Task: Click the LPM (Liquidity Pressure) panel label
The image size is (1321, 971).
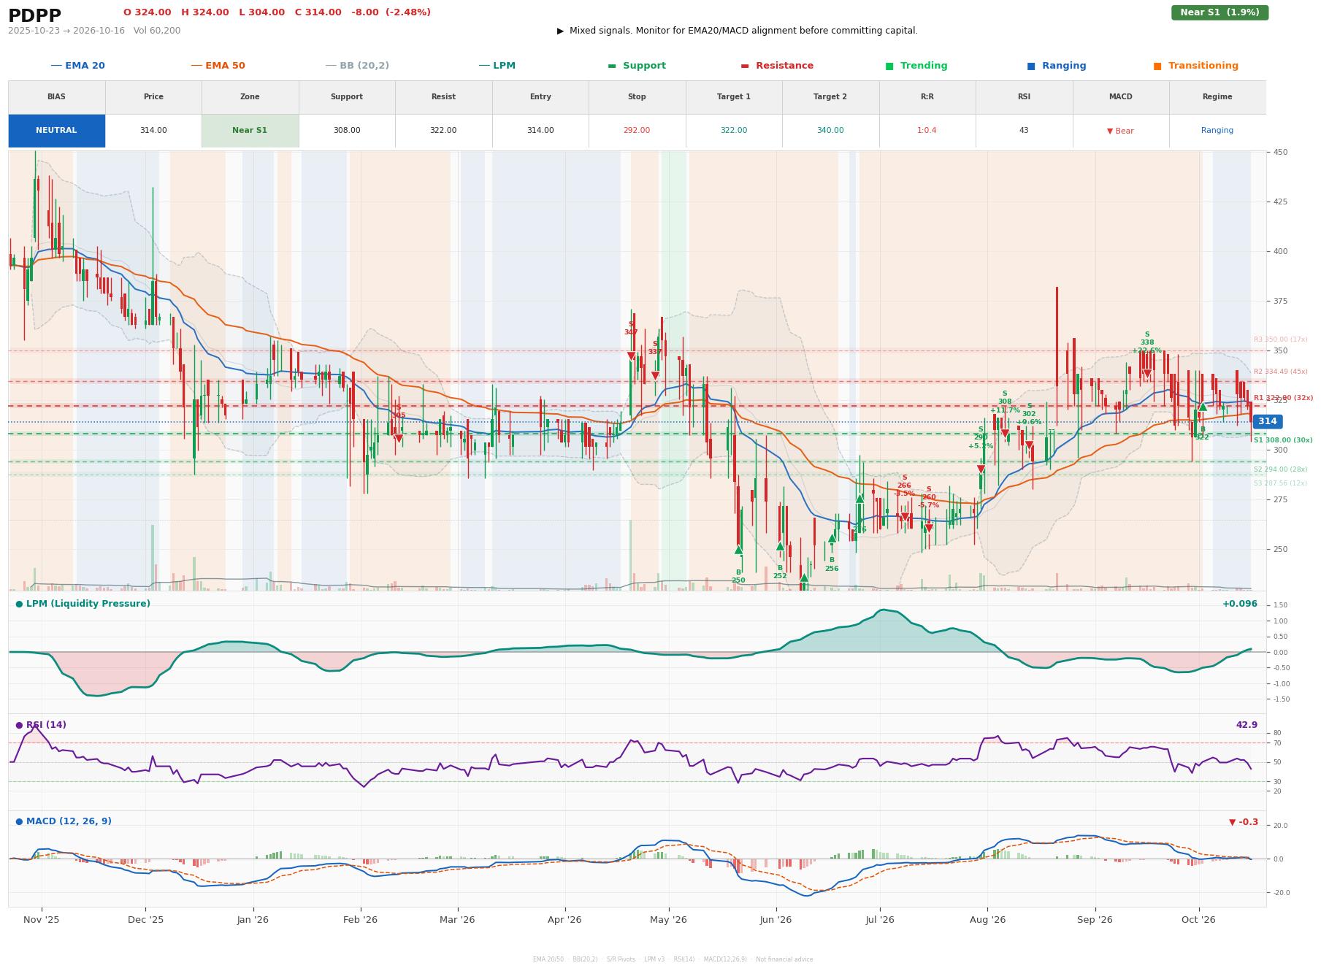Action: 83,604
